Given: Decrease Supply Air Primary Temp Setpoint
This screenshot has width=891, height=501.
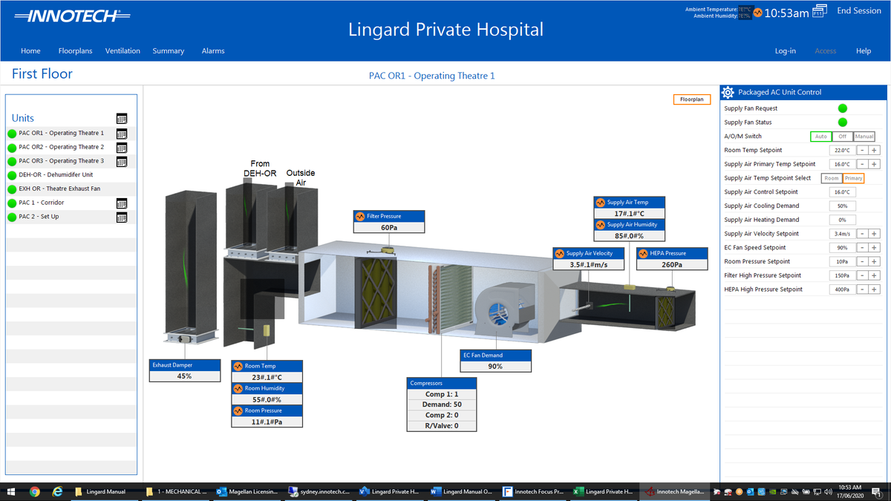Looking at the screenshot, I should coord(863,164).
